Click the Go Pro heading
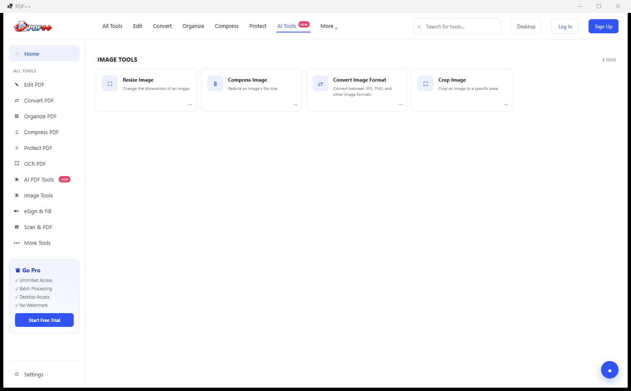The height and width of the screenshot is (391, 631). pos(28,270)
